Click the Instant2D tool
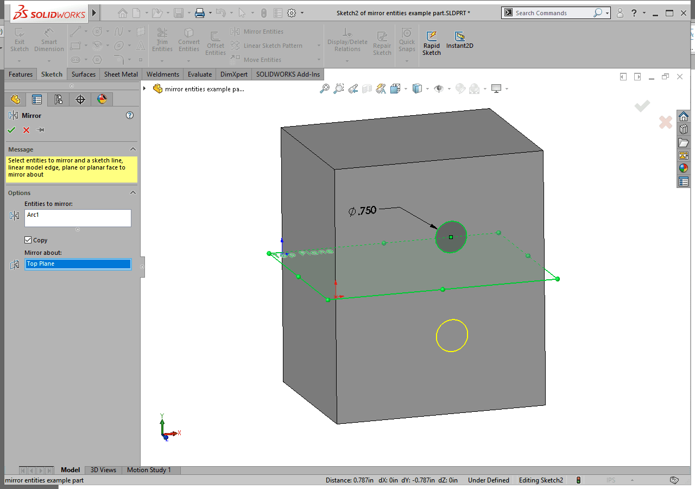The height and width of the screenshot is (489, 695). click(460, 40)
